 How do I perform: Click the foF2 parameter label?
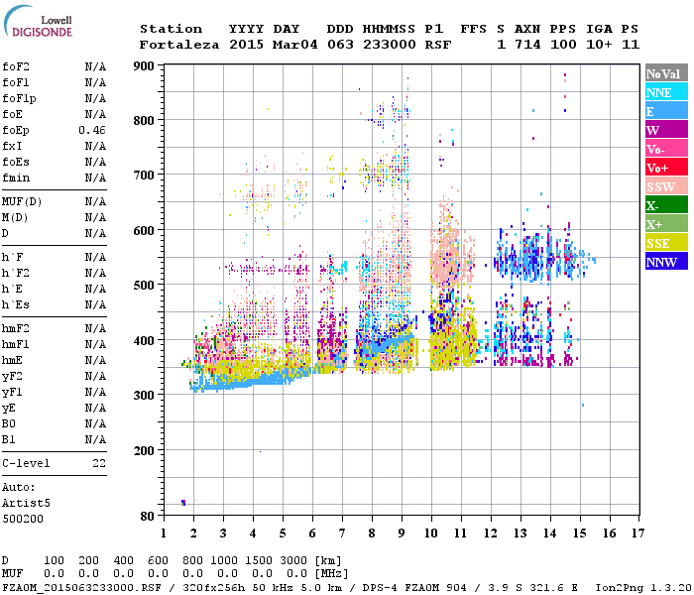16,66
